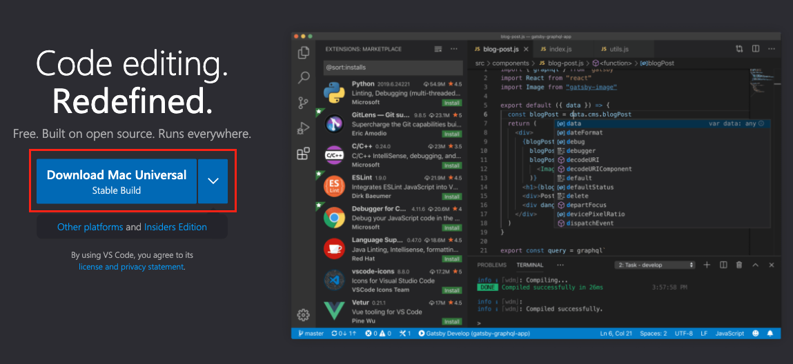
Task: Click the split editor icon
Action: 756,49
